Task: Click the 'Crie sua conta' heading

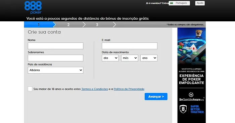Action: click(44, 32)
